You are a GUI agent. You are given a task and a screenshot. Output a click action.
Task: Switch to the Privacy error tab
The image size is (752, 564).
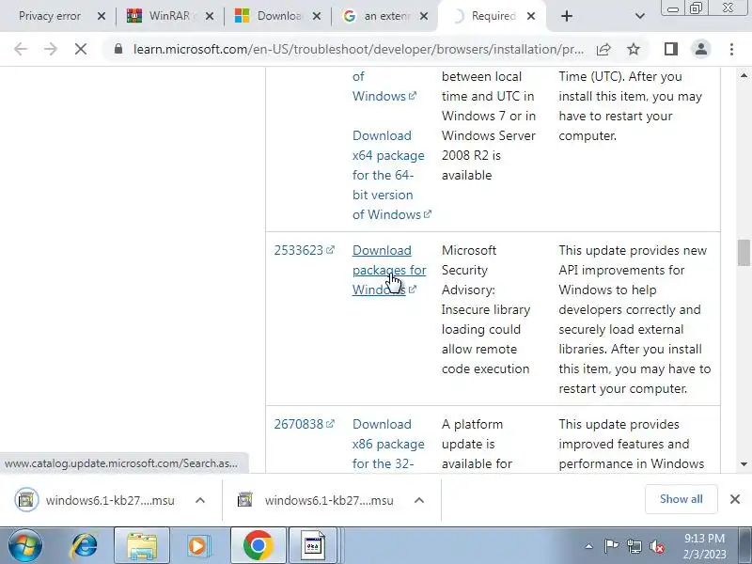click(50, 16)
